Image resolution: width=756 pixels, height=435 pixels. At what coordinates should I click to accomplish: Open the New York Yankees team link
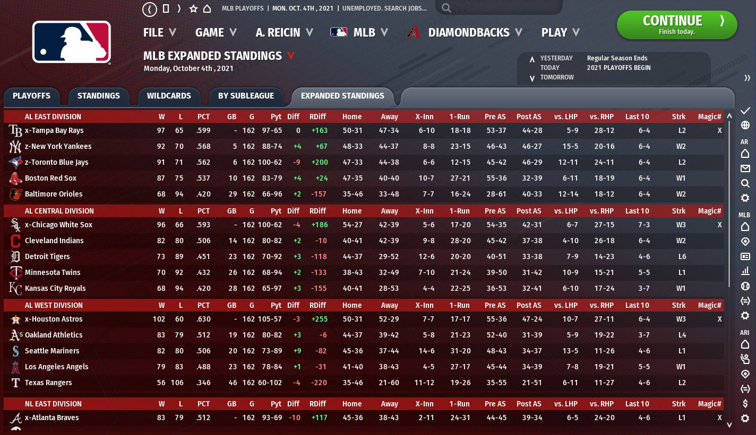58,146
